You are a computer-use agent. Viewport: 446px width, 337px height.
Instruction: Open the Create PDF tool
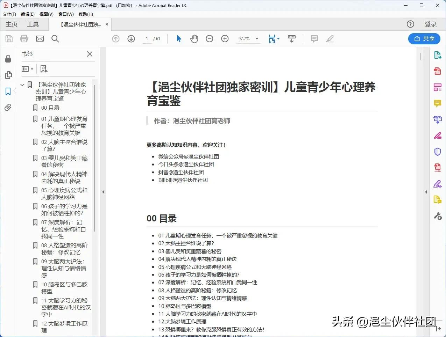tap(438, 71)
